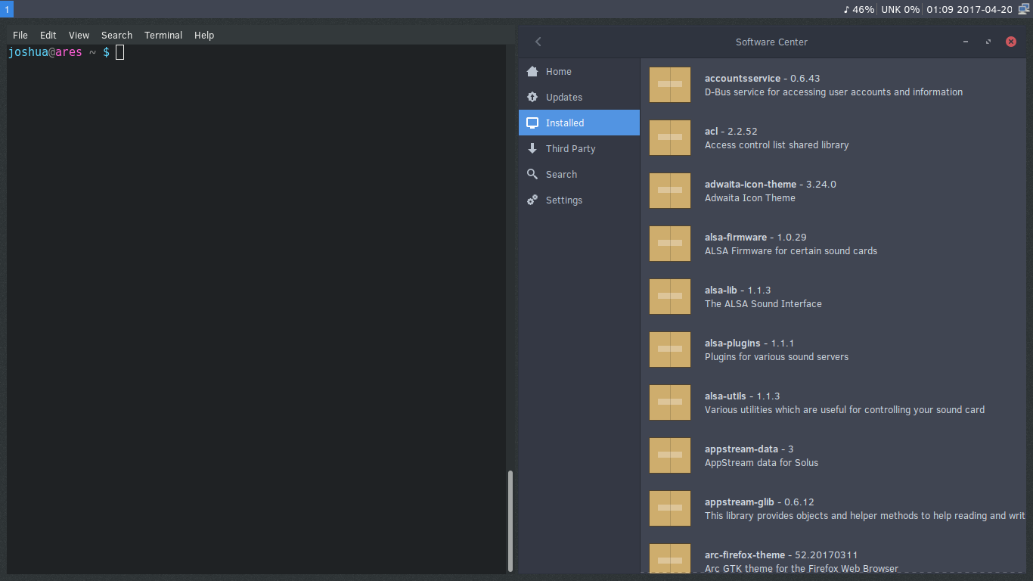Click the clock 01:09 2017-04-20

969,9
